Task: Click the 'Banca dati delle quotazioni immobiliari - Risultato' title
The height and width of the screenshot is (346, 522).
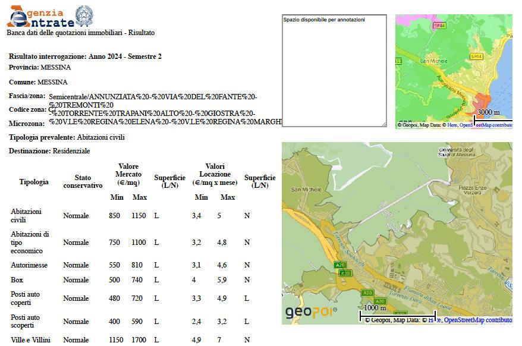Action: click(81, 33)
